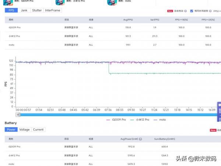
Task: Click the New badge in the Battery section
Action: point(213,130)
